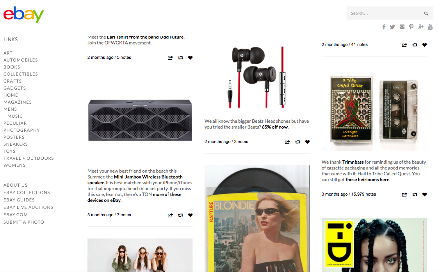The width and height of the screenshot is (438, 272).
Task: Click the eBay logo
Action: pyautogui.click(x=24, y=14)
